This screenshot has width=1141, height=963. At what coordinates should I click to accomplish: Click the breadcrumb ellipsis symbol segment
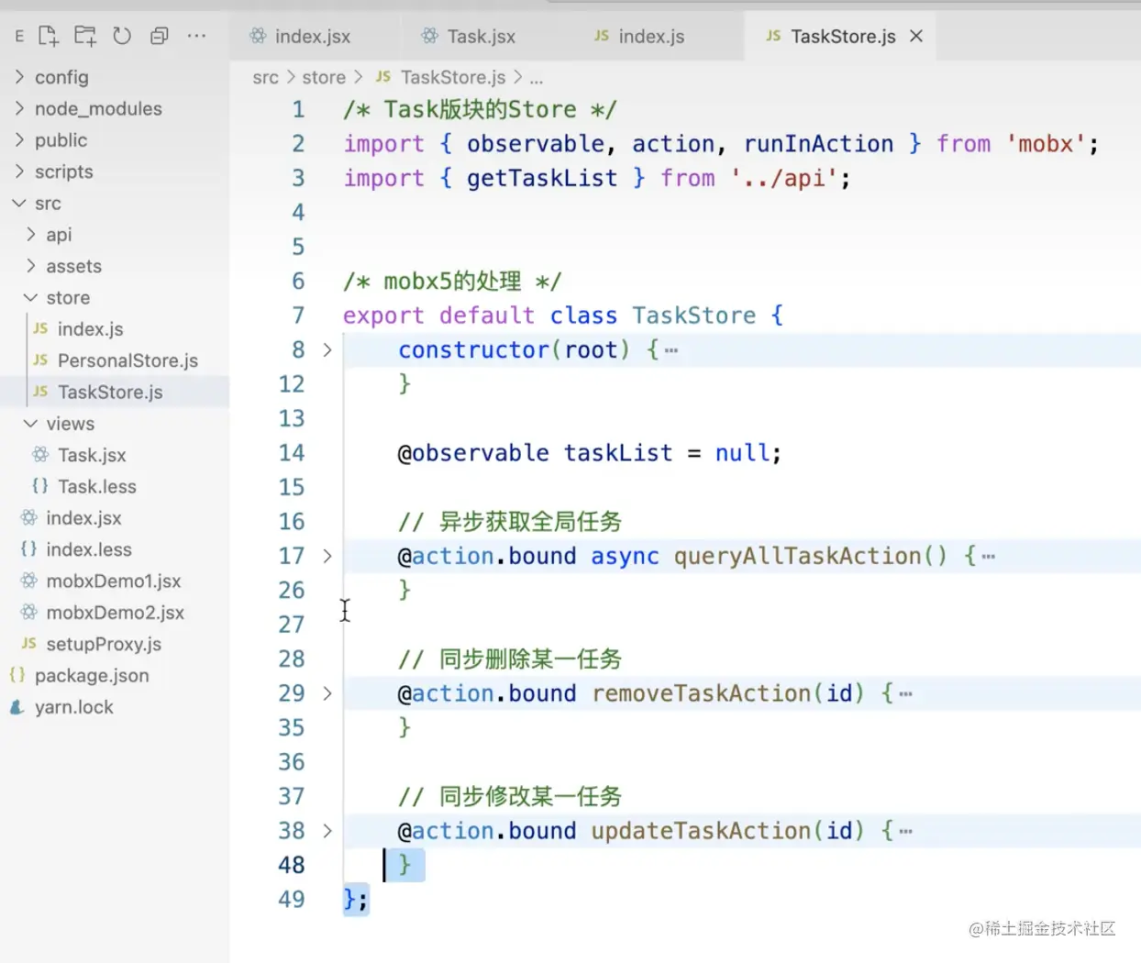coord(537,80)
